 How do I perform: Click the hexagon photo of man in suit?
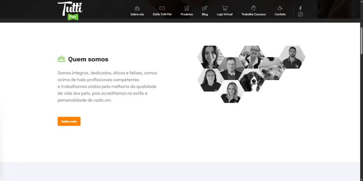click(231, 69)
